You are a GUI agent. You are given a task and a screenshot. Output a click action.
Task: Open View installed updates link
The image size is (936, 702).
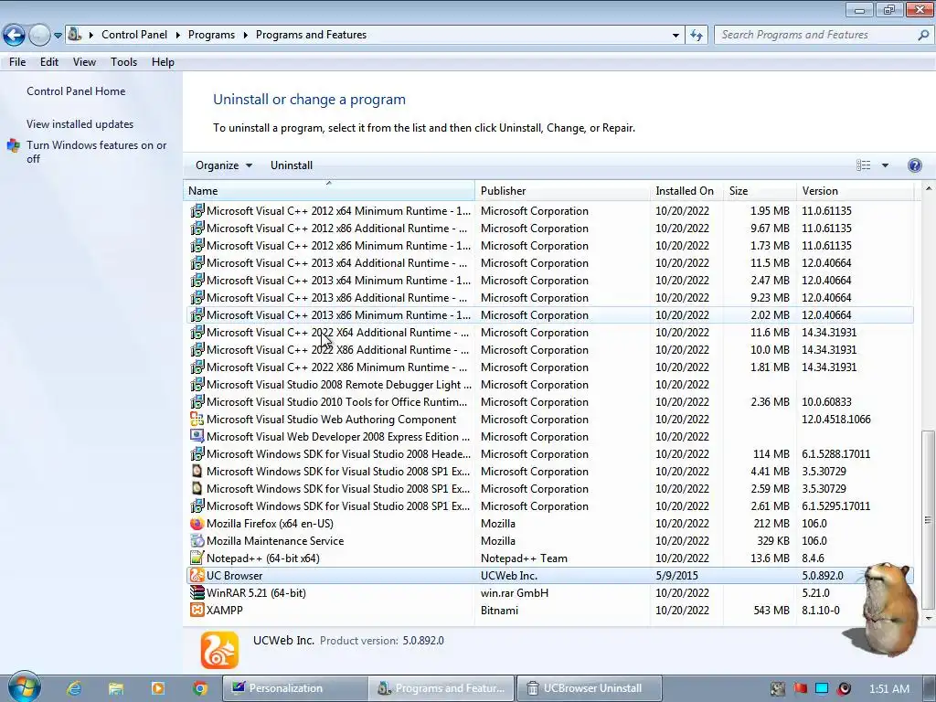point(80,124)
